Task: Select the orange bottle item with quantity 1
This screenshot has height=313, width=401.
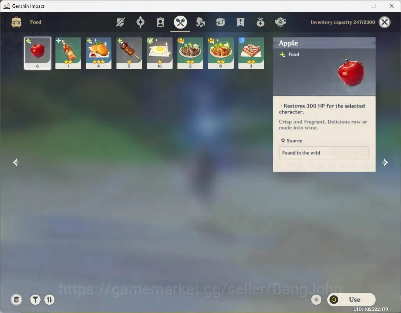Action: point(68,53)
